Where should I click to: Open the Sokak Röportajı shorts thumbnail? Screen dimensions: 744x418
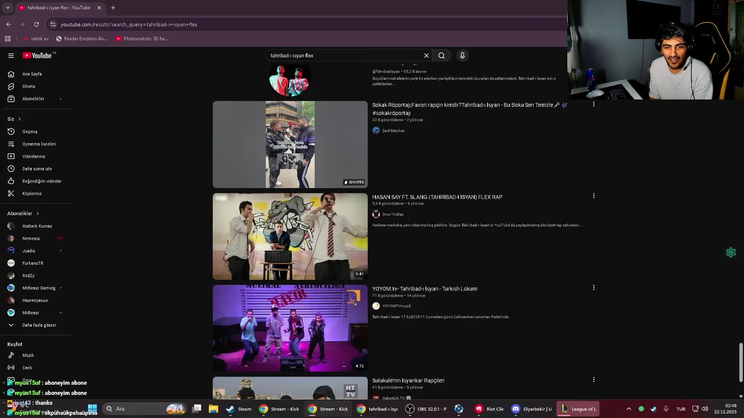pos(290,145)
